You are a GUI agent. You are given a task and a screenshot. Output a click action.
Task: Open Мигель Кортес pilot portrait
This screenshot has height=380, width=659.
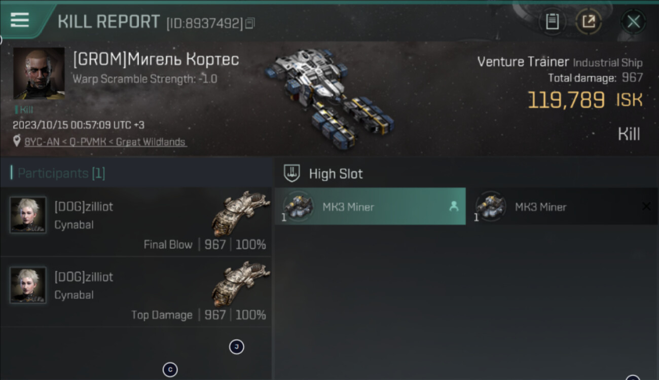pos(39,73)
